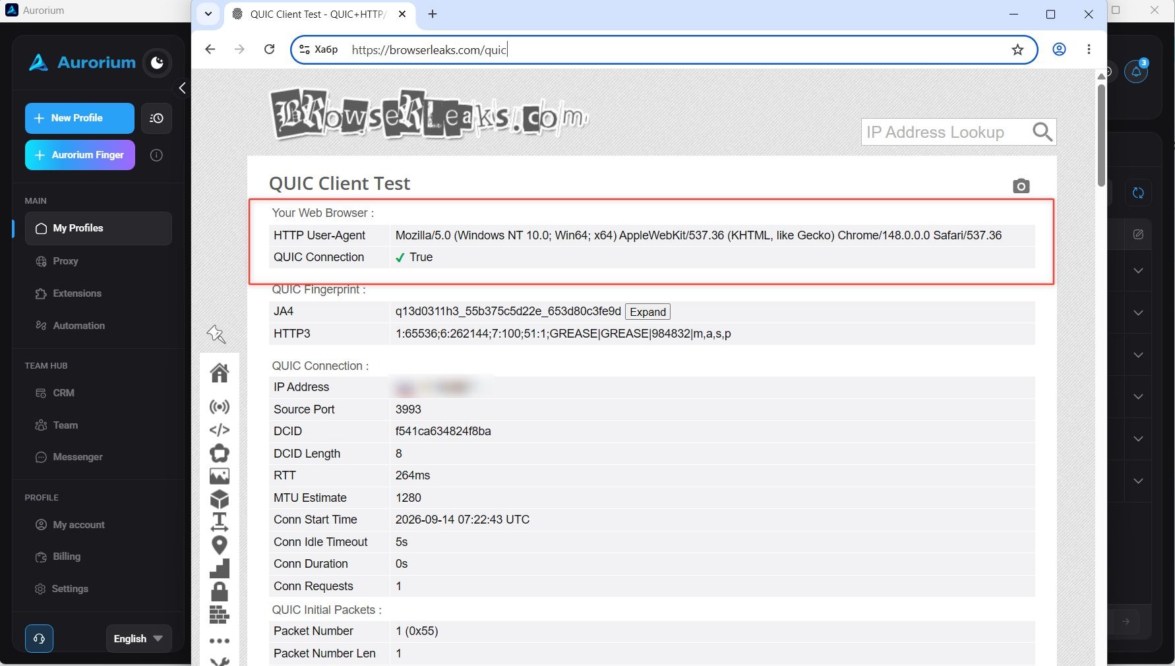Show info icon next to Aurorium Finger
1175x666 pixels.
(156, 155)
